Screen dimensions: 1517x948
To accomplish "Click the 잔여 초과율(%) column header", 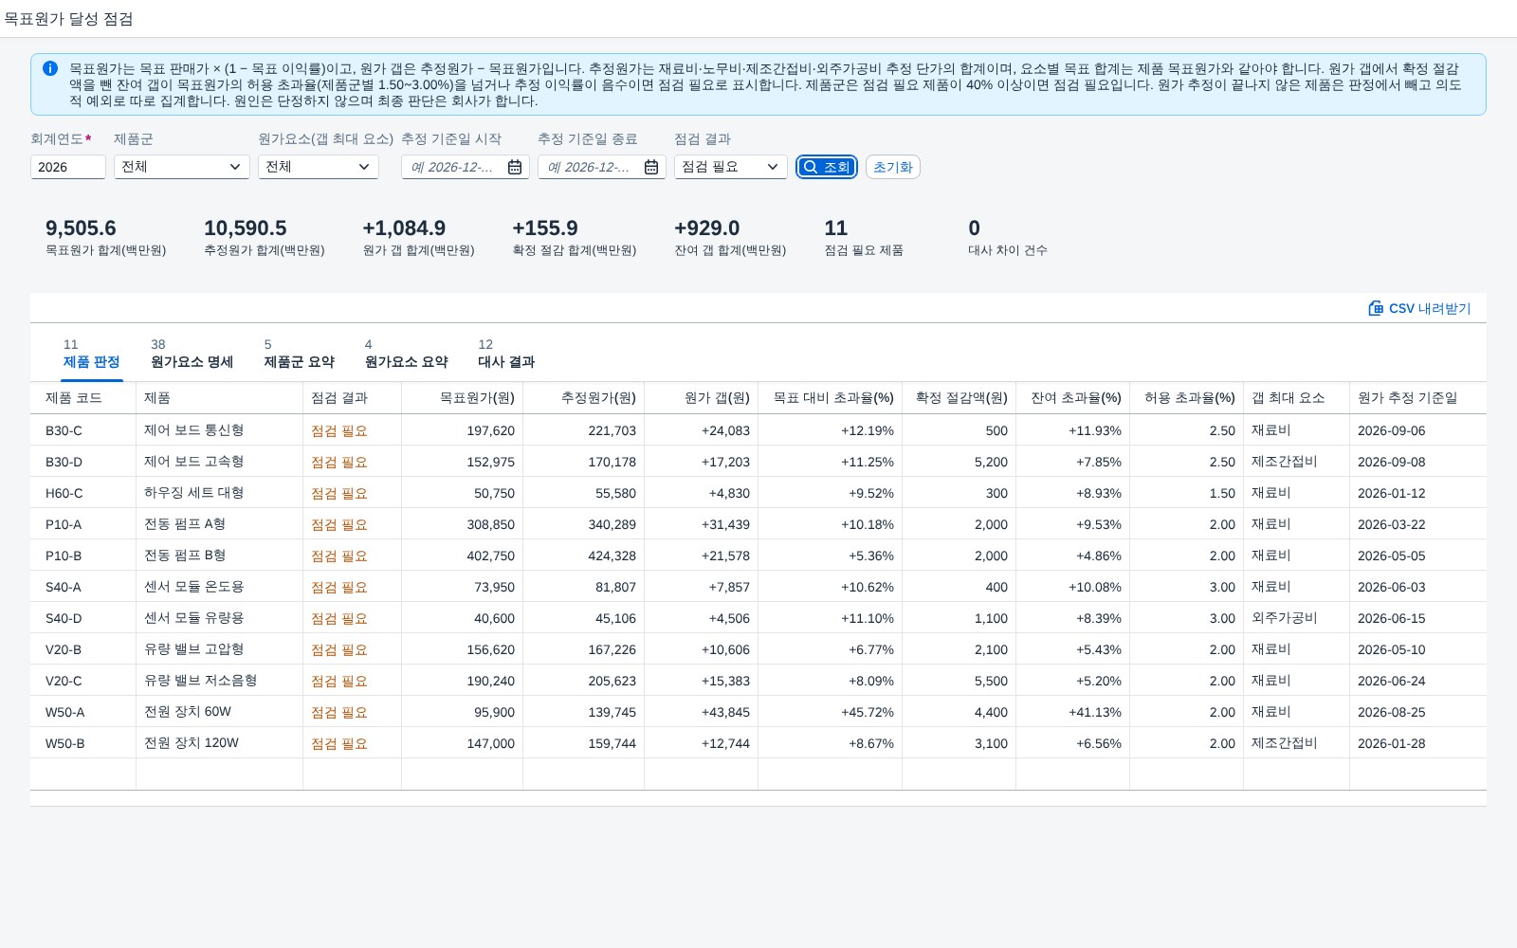I will pos(1073,398).
